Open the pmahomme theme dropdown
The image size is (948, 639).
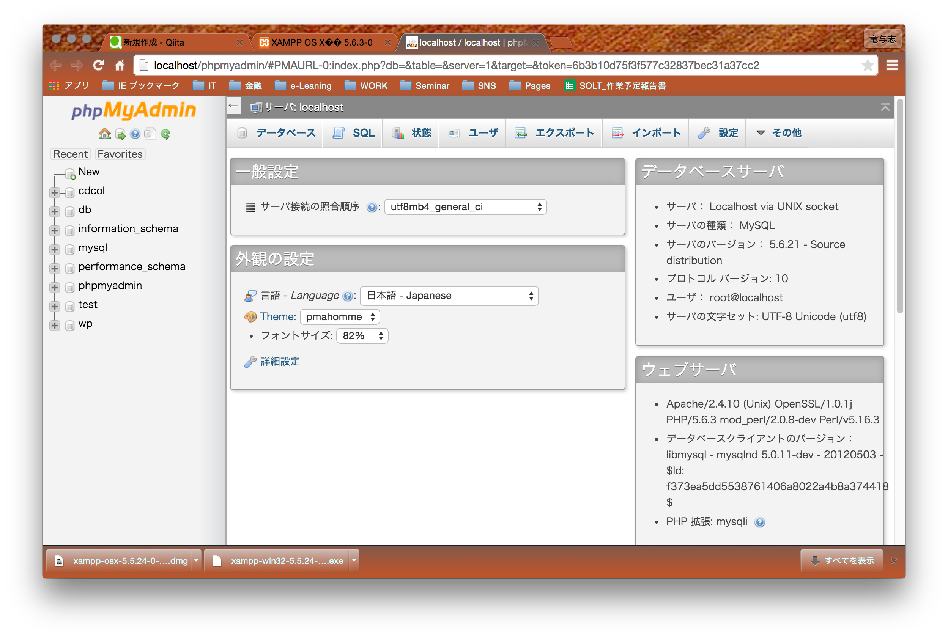click(340, 317)
